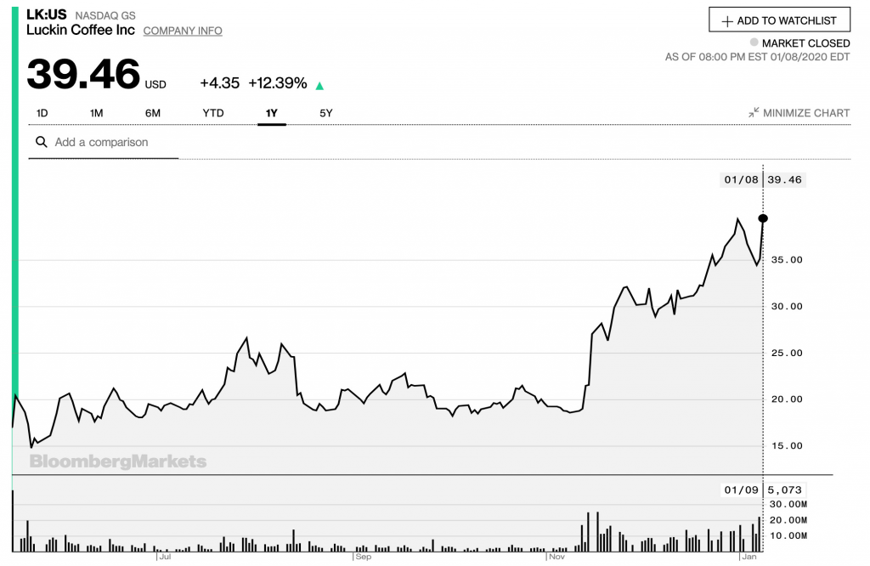Viewport: 870px width, 566px height.
Task: Select the 1D time range tab
Action: [x=42, y=113]
